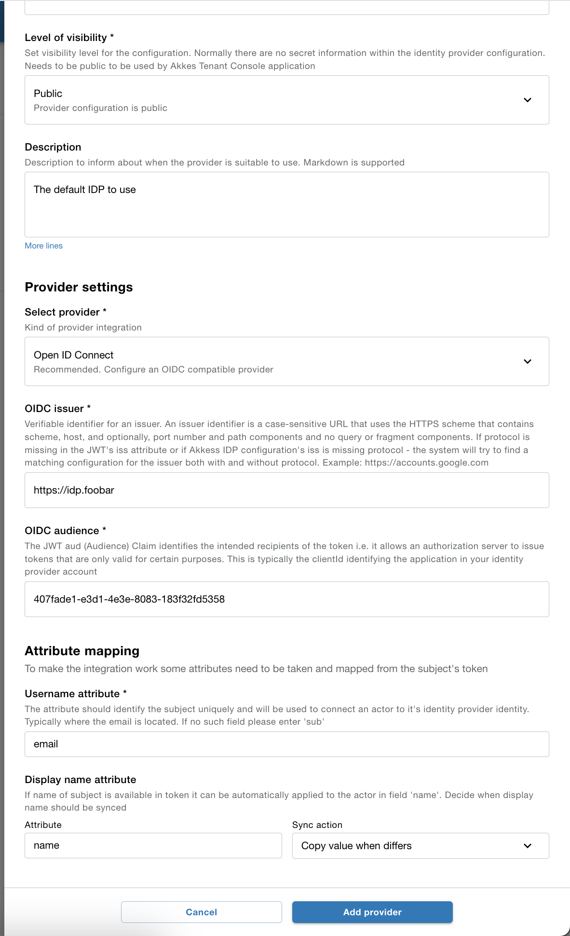Click the Select provider dropdown arrow
570x936 pixels.
point(528,361)
